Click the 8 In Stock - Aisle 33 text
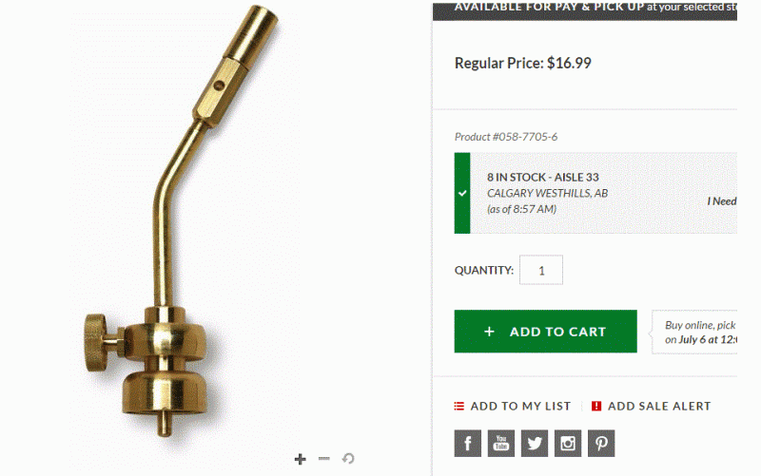The image size is (761, 476). tap(542, 177)
